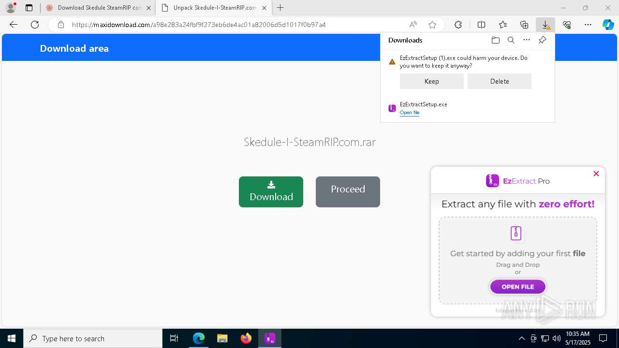Screen dimensions: 619x348
Task: Click the Download area header text
Action: 74,48
